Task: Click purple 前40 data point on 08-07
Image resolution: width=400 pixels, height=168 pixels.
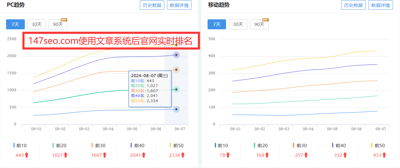Action: click(176, 55)
